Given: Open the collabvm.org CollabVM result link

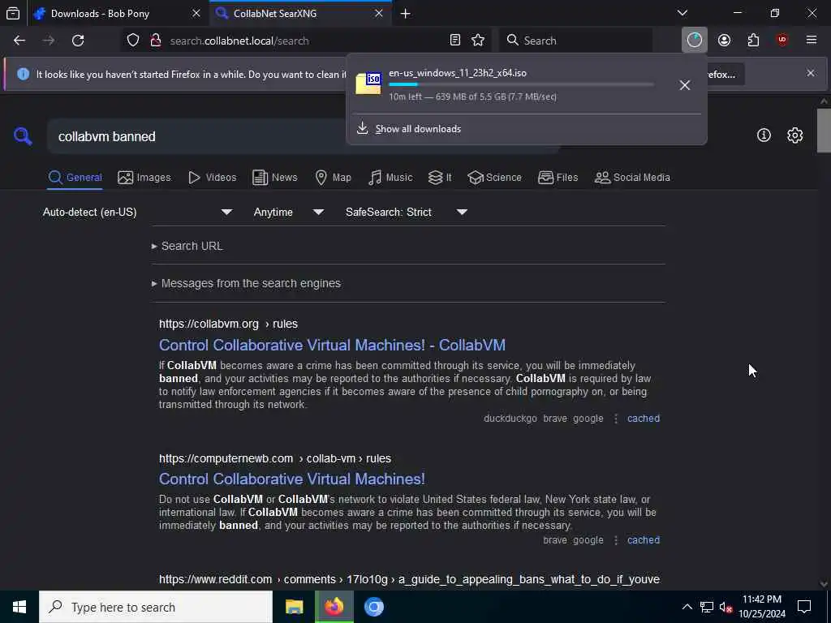Looking at the screenshot, I should coord(332,345).
